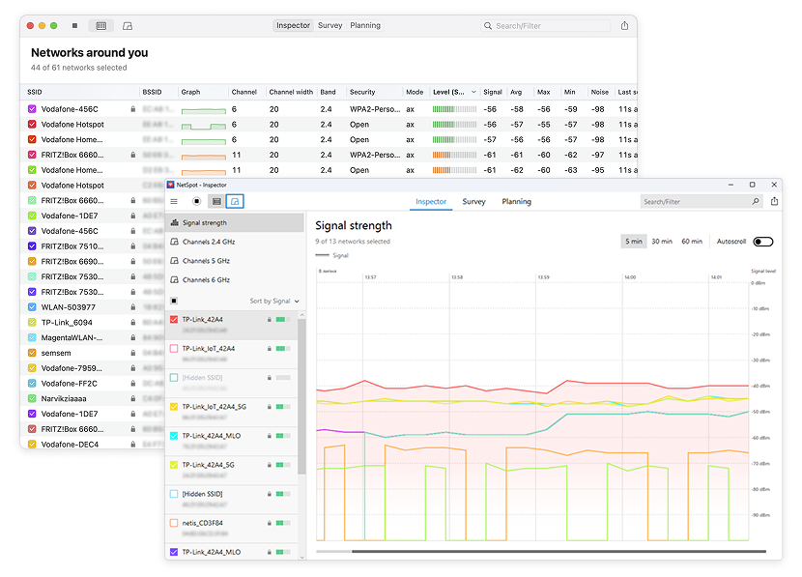
Task: Sort by the Security column header
Action: point(362,92)
